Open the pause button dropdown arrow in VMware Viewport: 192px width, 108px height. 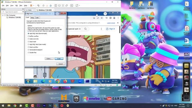(34, 5)
